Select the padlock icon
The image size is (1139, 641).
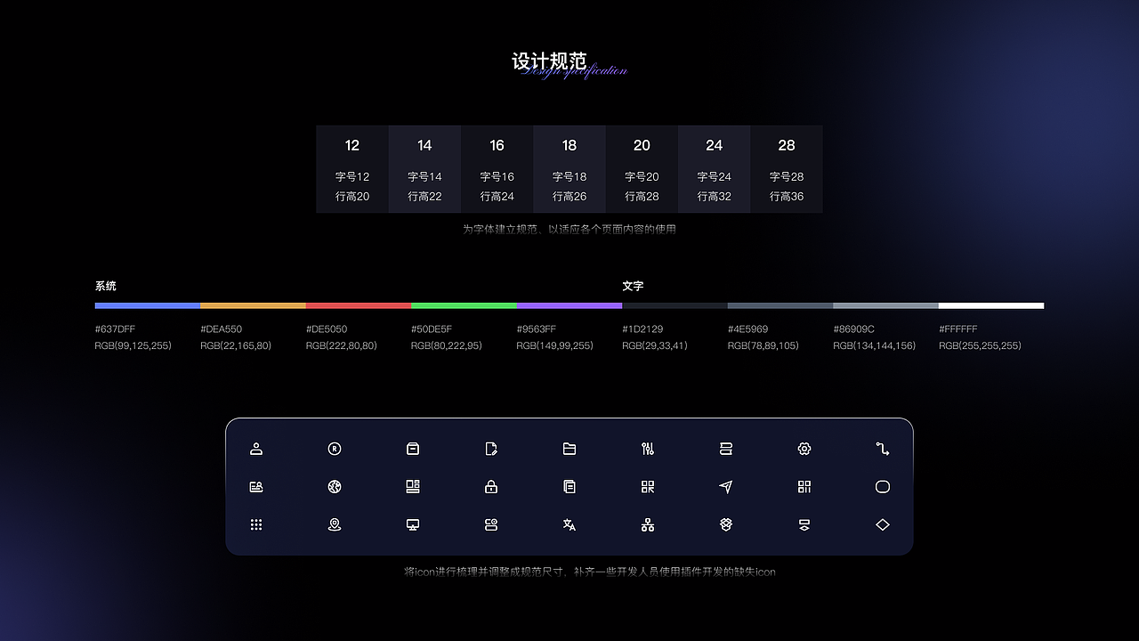tap(491, 487)
